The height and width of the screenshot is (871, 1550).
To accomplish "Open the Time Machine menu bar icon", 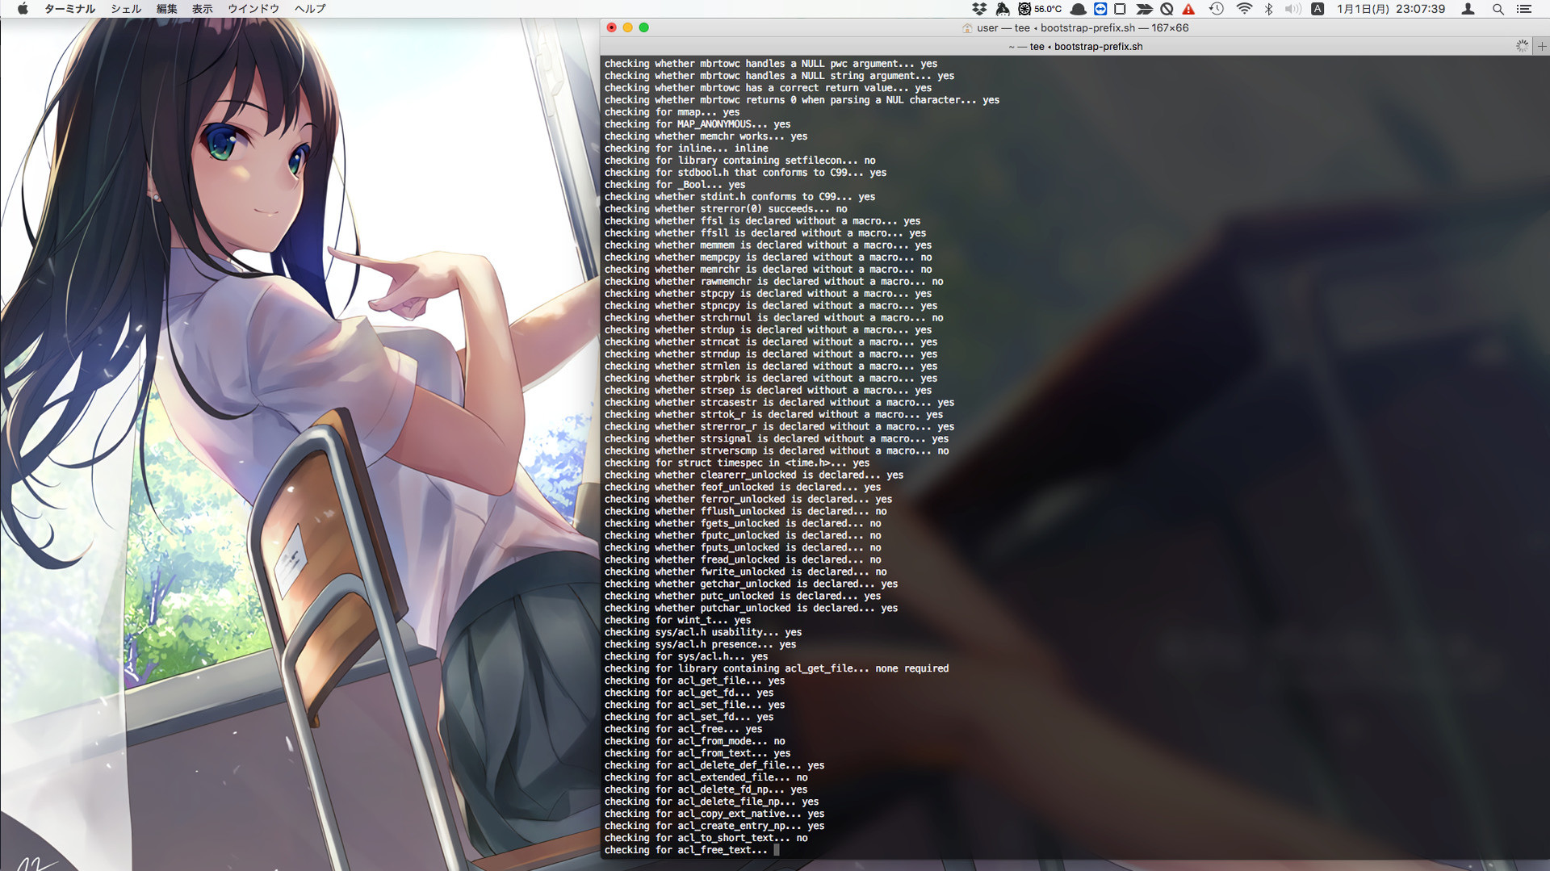I will [x=1217, y=9].
